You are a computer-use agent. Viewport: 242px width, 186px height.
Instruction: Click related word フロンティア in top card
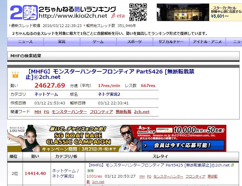[x=101, y=112]
